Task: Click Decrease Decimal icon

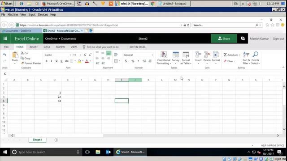Action: (150, 61)
